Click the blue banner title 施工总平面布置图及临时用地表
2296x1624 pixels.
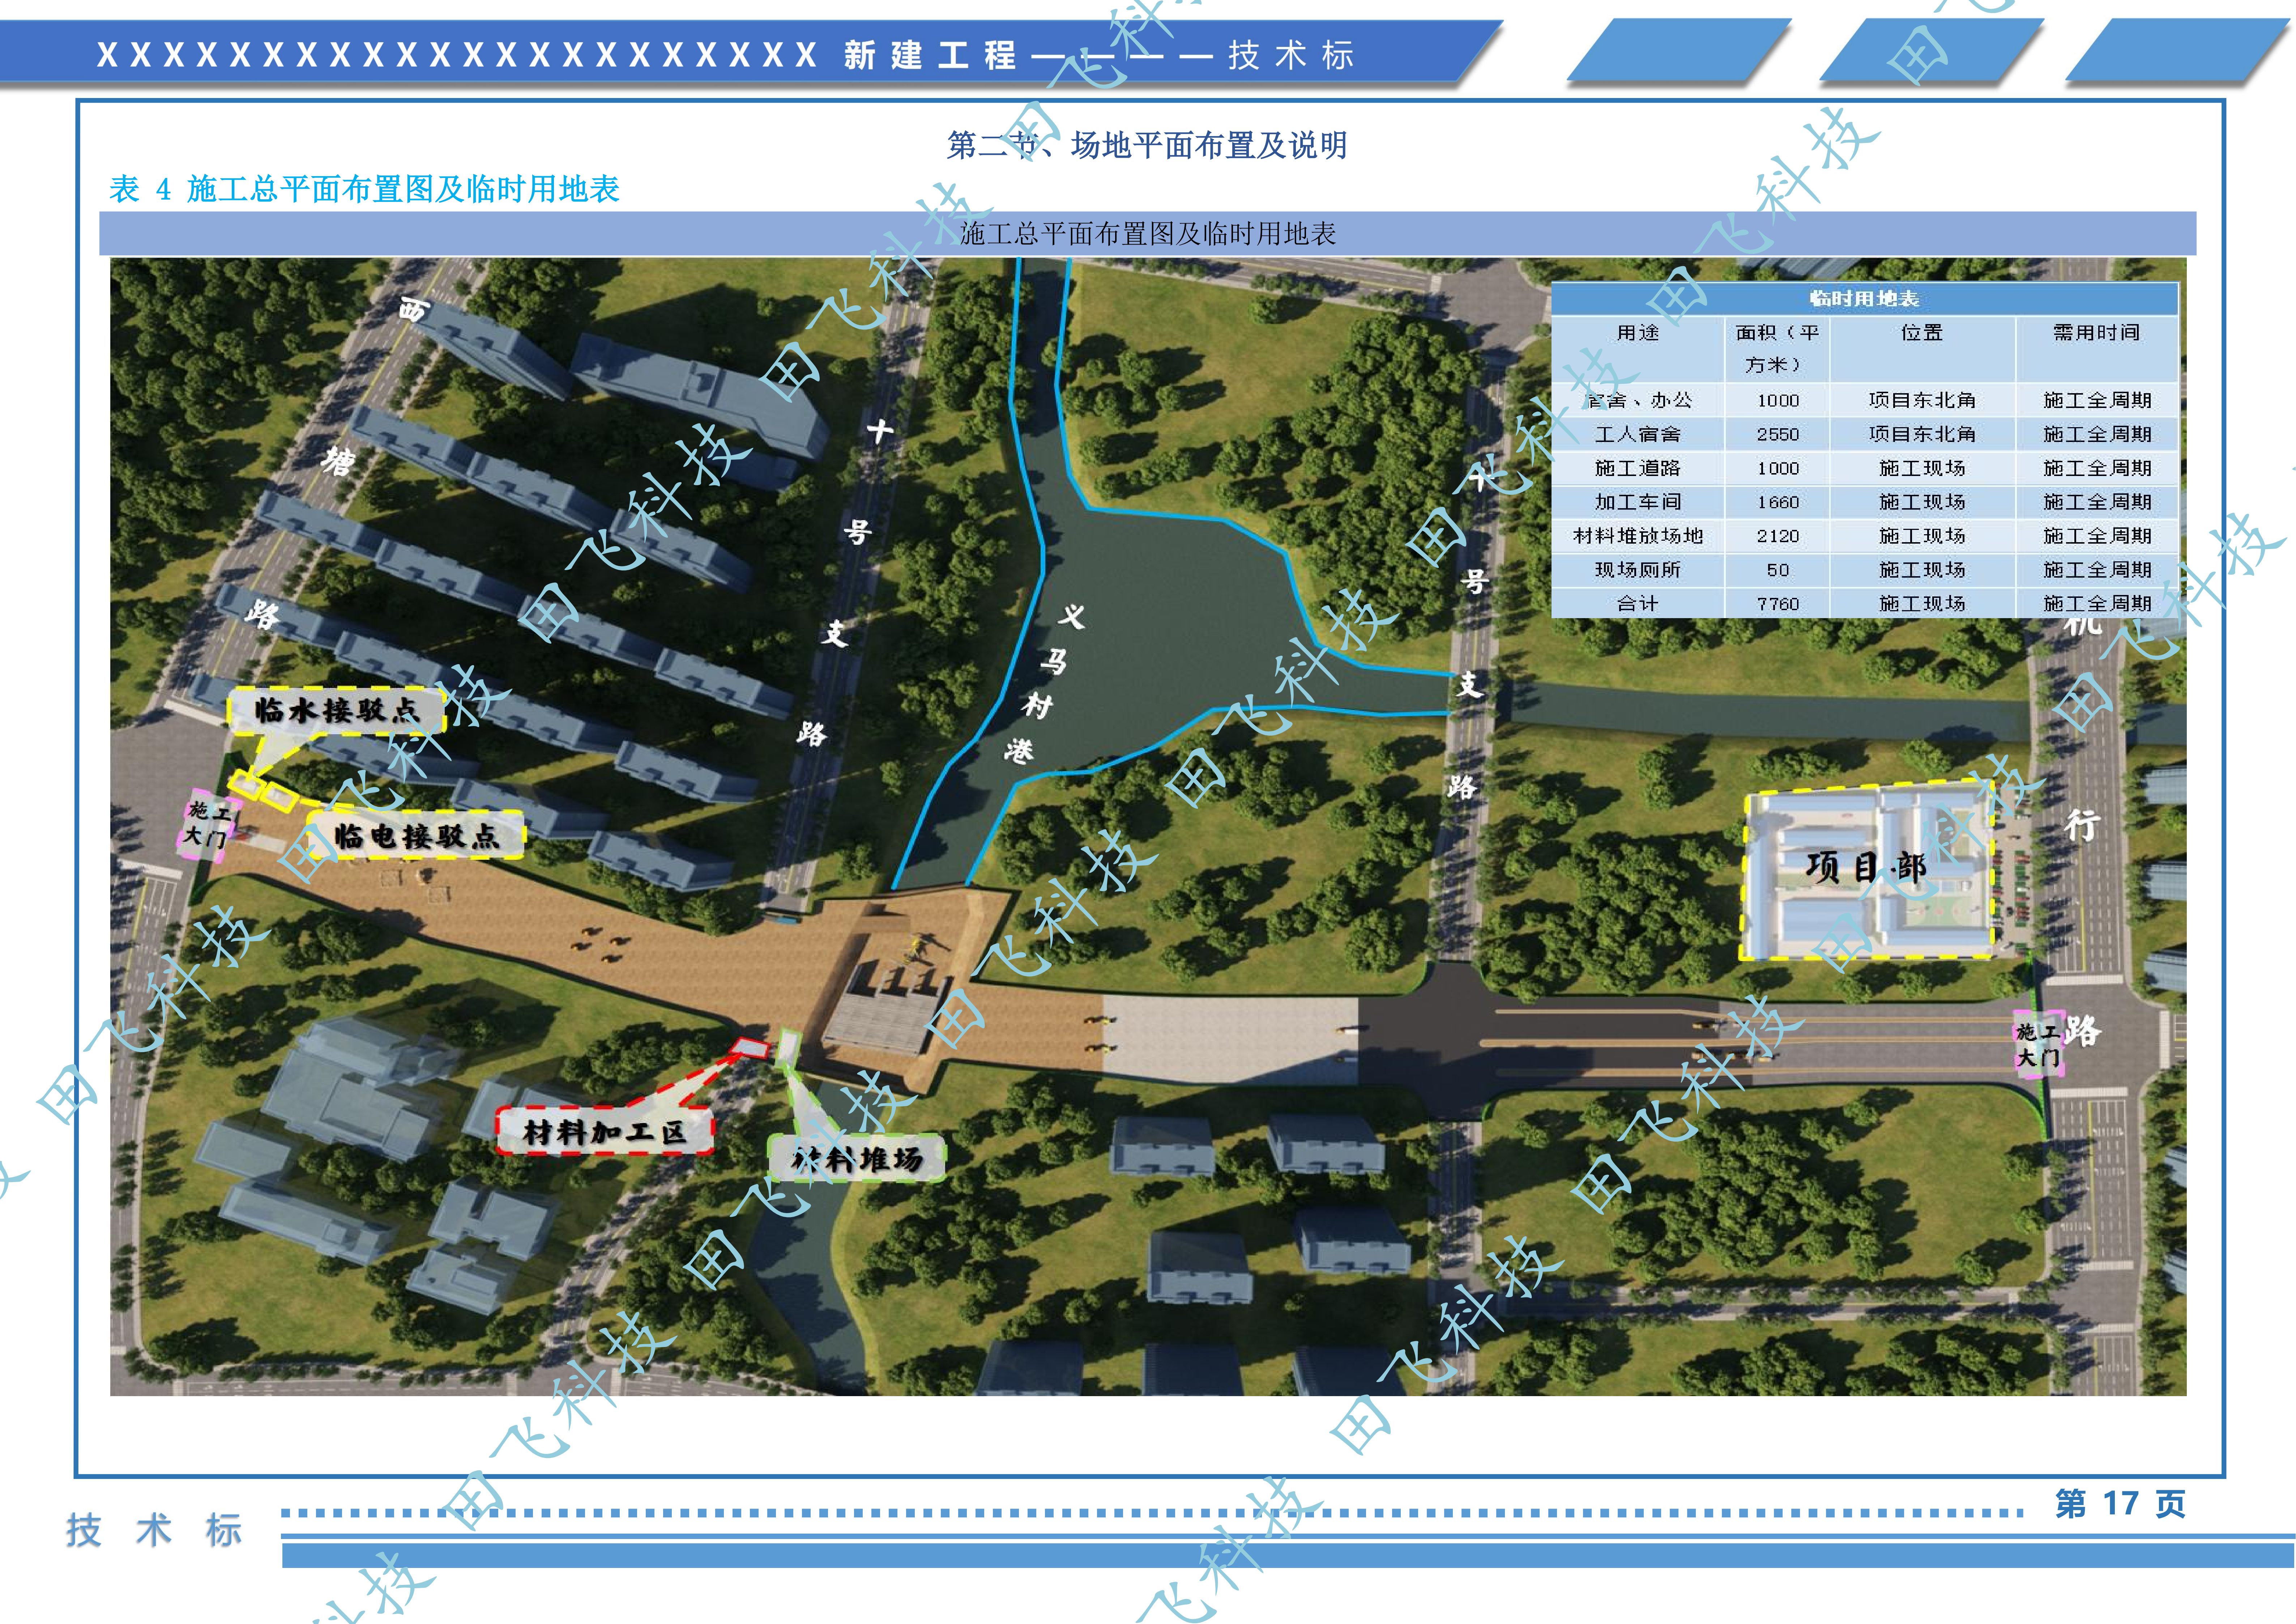[x=1148, y=234]
